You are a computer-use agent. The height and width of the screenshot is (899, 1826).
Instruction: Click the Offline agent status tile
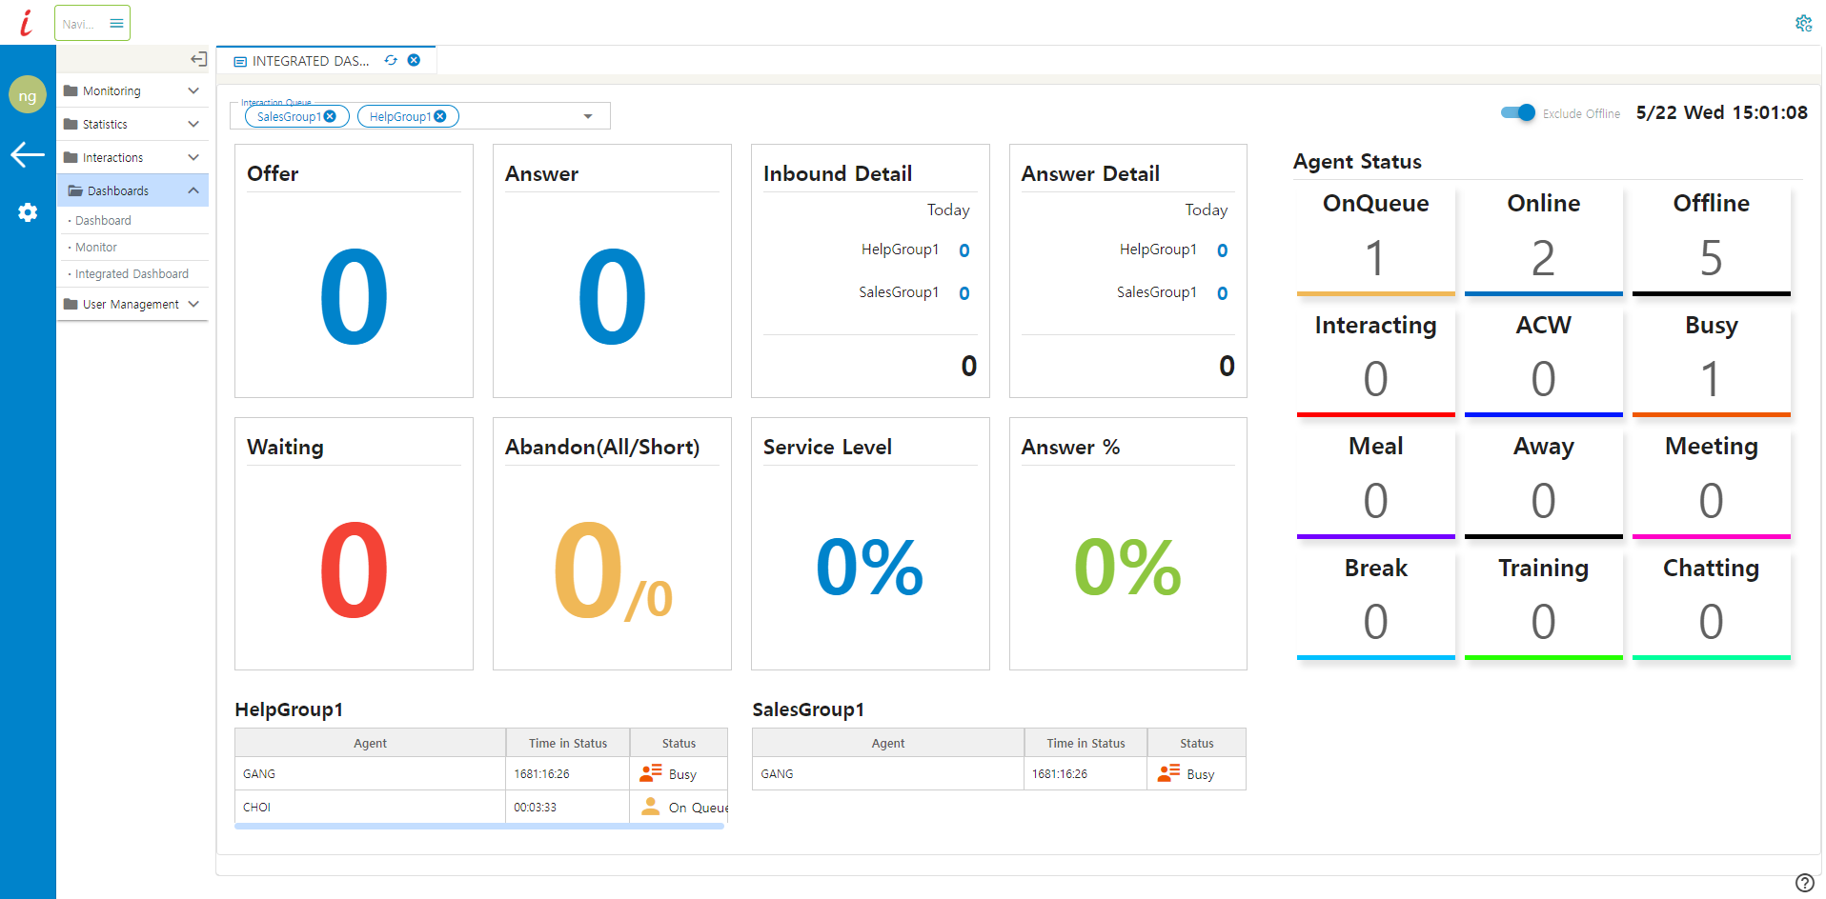tap(1711, 241)
